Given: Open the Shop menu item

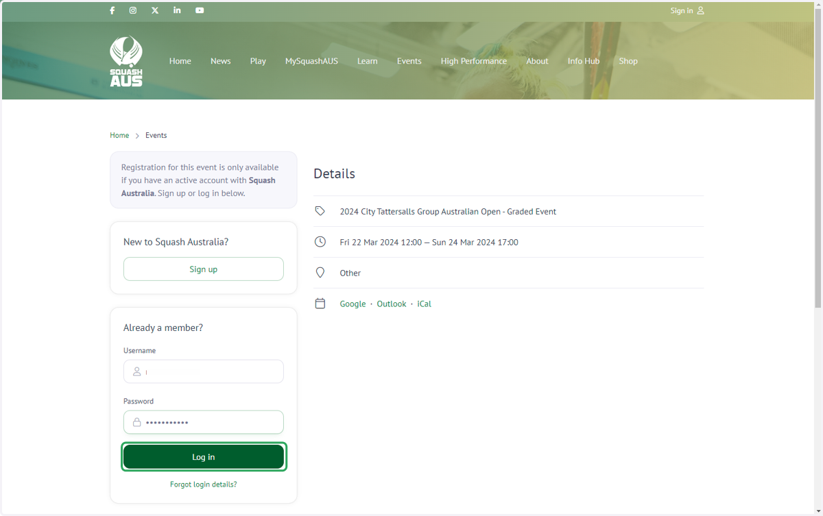Looking at the screenshot, I should 628,61.
